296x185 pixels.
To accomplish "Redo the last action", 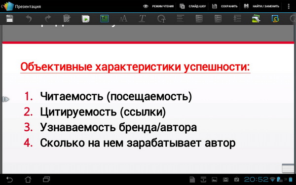I will tap(48, 19).
